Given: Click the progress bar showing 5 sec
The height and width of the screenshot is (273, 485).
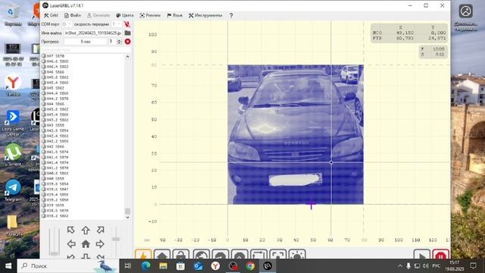Looking at the screenshot, I should point(86,42).
